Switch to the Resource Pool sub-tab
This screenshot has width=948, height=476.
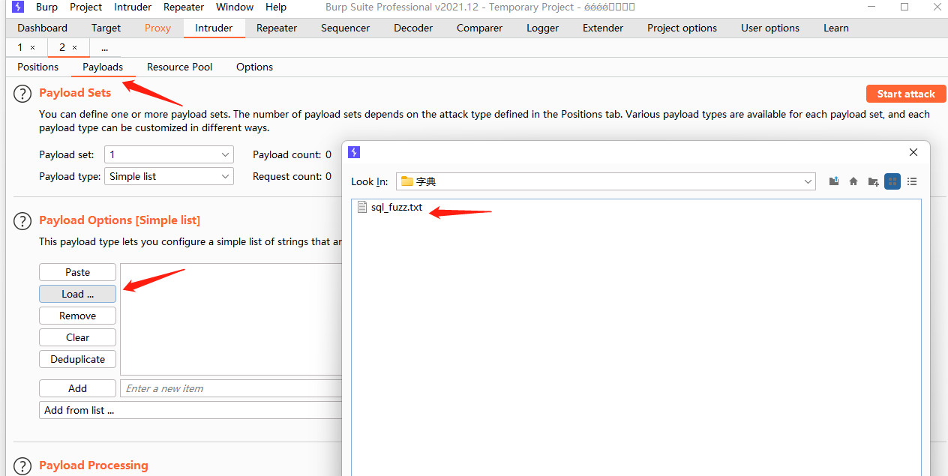pyautogui.click(x=179, y=67)
